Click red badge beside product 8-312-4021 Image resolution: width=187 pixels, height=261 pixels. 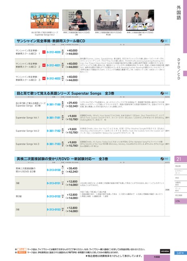click(x=44, y=65)
